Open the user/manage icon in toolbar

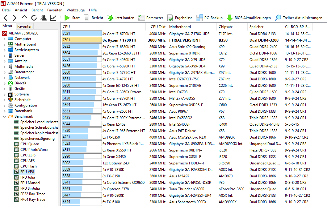click(44, 18)
